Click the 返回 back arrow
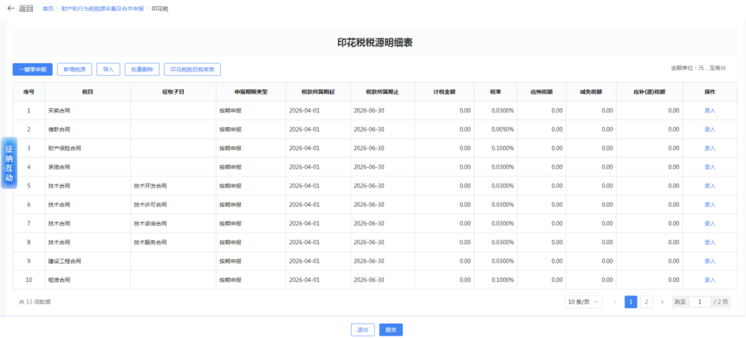Image resolution: width=746 pixels, height=338 pixels. (10, 8)
